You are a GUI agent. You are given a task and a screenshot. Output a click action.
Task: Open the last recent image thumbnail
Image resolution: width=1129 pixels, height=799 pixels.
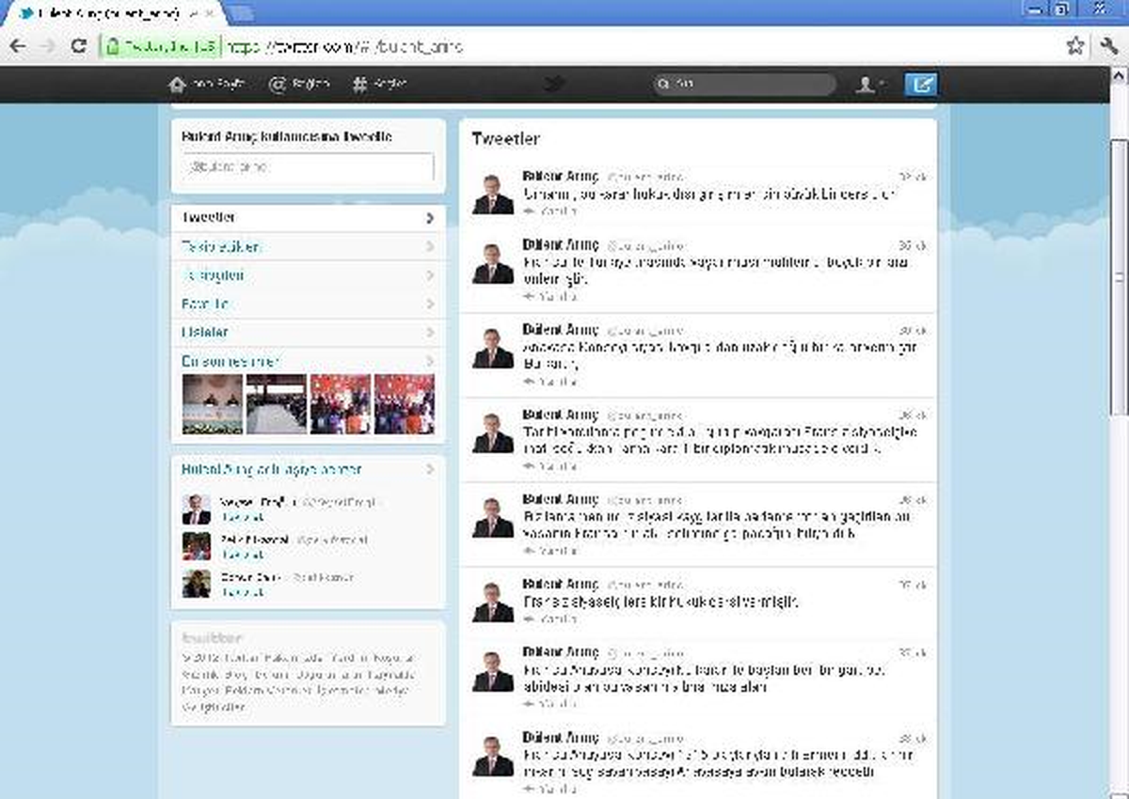click(405, 404)
